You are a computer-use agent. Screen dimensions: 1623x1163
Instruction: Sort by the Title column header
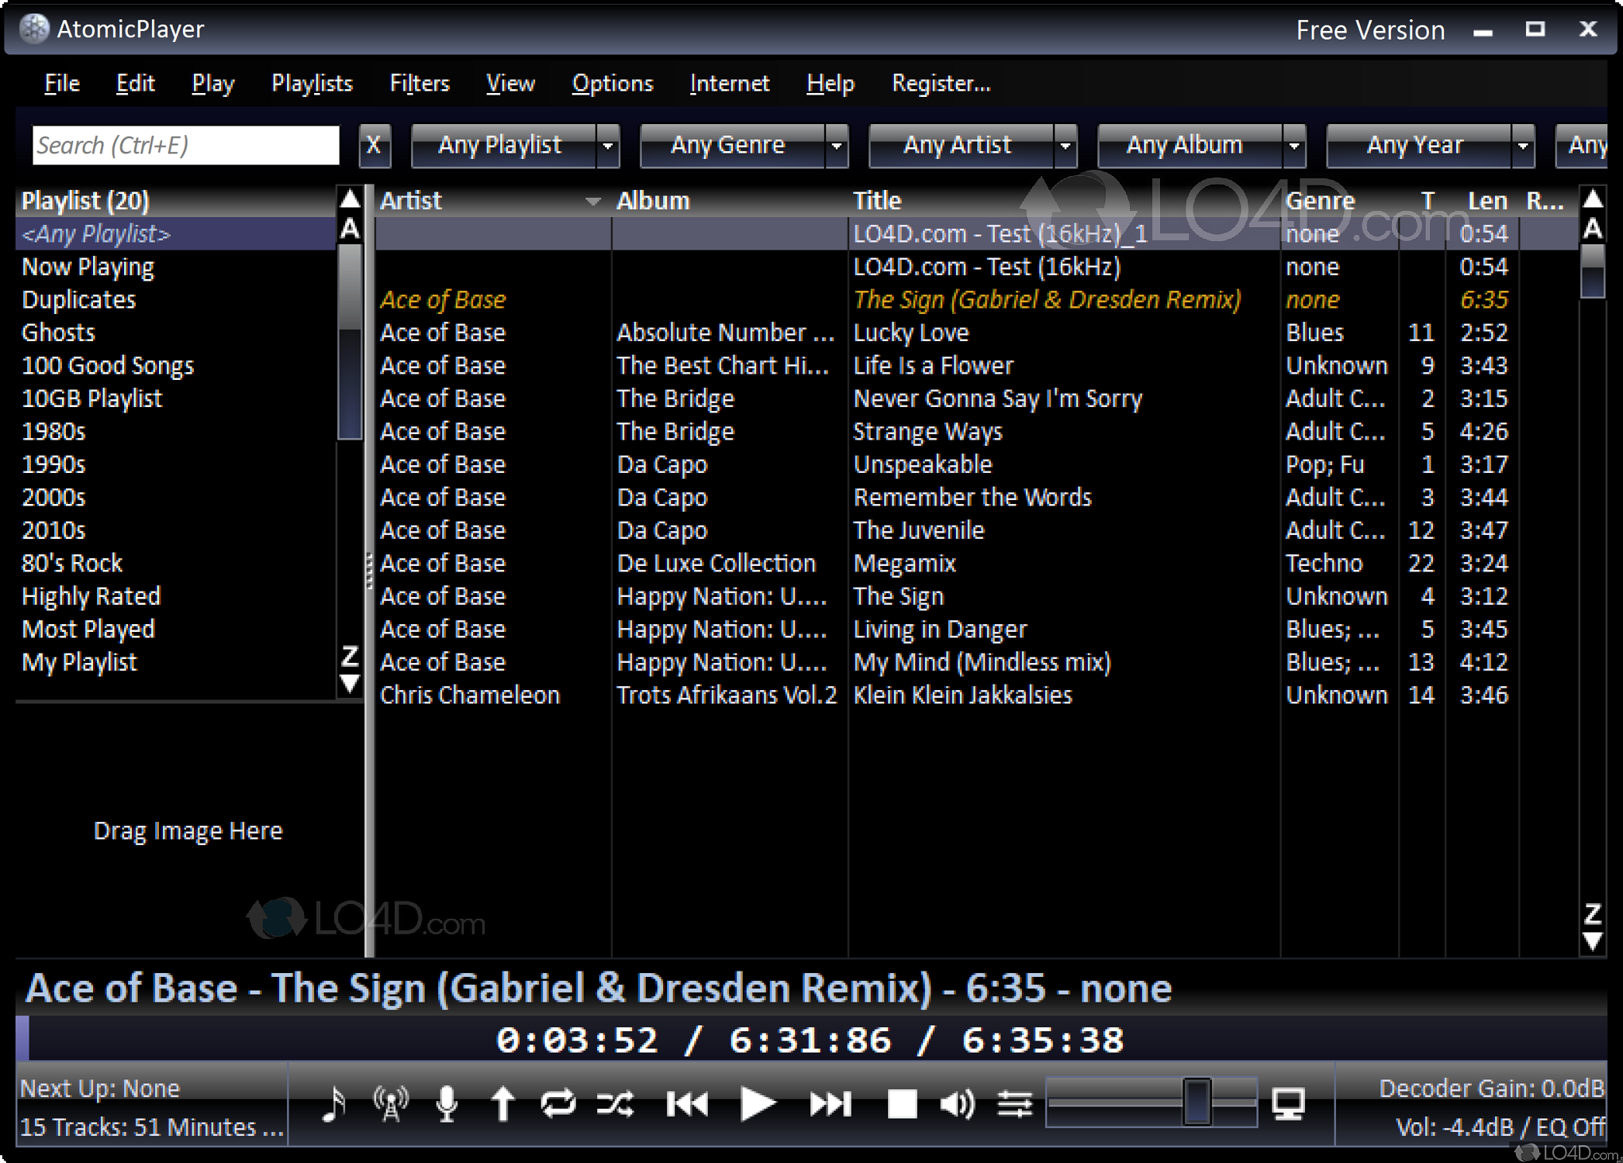pyautogui.click(x=1064, y=201)
